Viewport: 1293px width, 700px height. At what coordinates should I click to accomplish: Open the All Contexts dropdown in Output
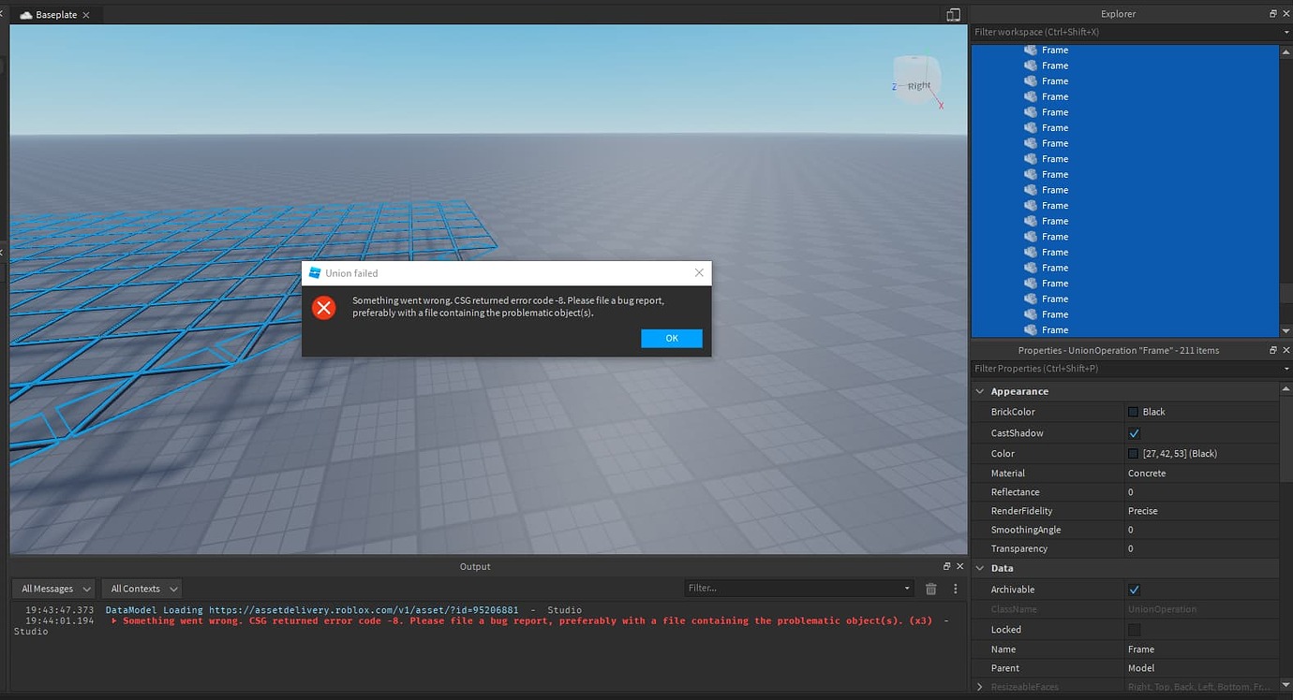[141, 589]
